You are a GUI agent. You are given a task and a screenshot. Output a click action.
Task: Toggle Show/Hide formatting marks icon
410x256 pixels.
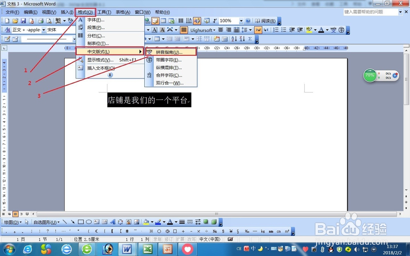(x=215, y=21)
